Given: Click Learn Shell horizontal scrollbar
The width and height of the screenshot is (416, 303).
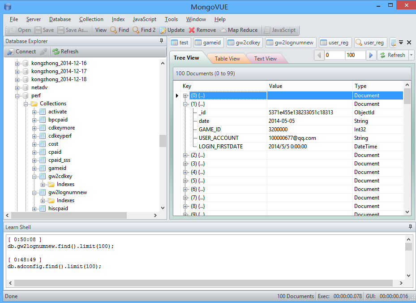Looking at the screenshot, I should 203,283.
